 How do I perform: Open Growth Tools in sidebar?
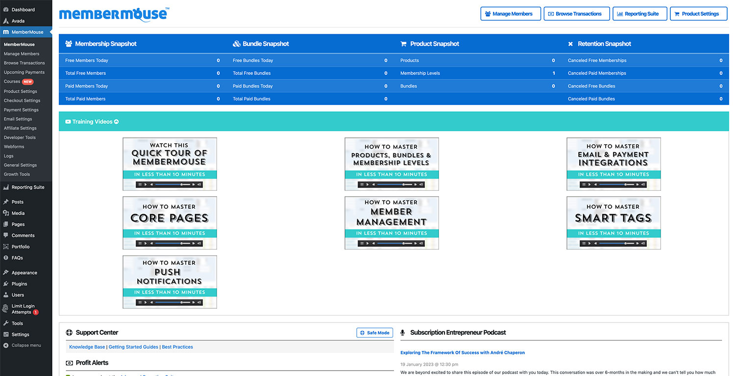coord(17,174)
